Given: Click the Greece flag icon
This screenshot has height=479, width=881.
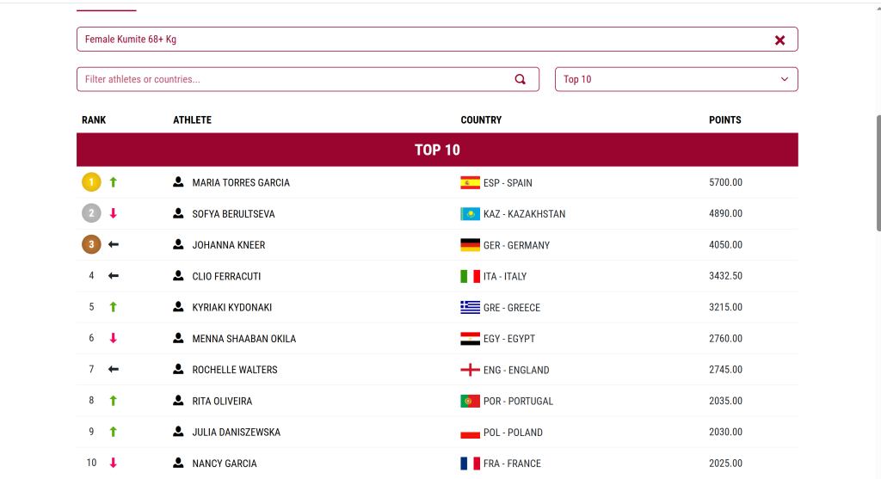Looking at the screenshot, I should click(x=470, y=307).
